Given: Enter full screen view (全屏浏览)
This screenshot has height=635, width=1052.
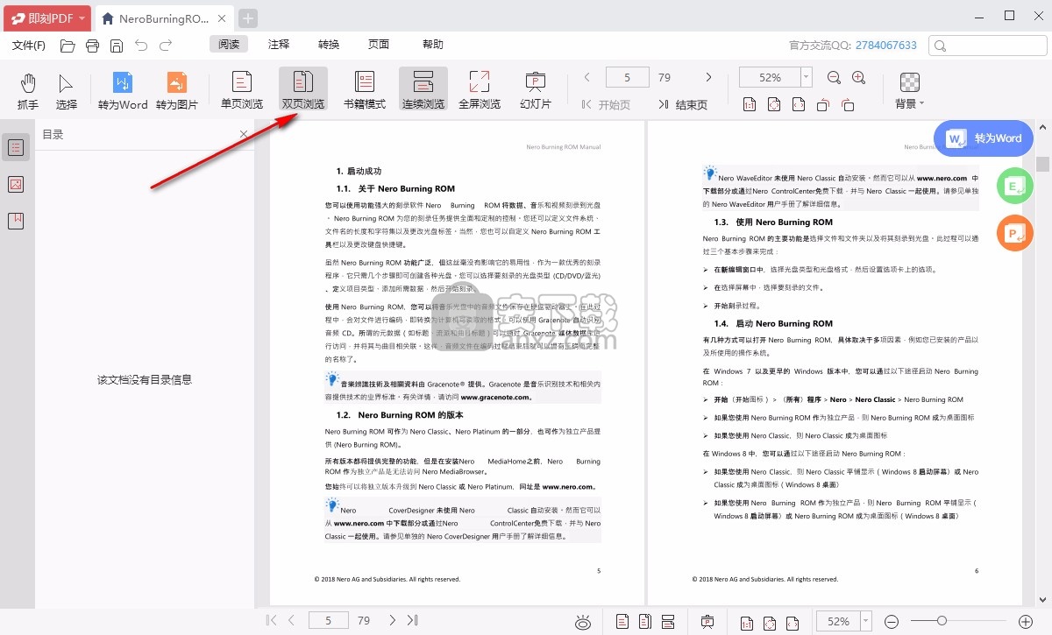Looking at the screenshot, I should [480, 91].
